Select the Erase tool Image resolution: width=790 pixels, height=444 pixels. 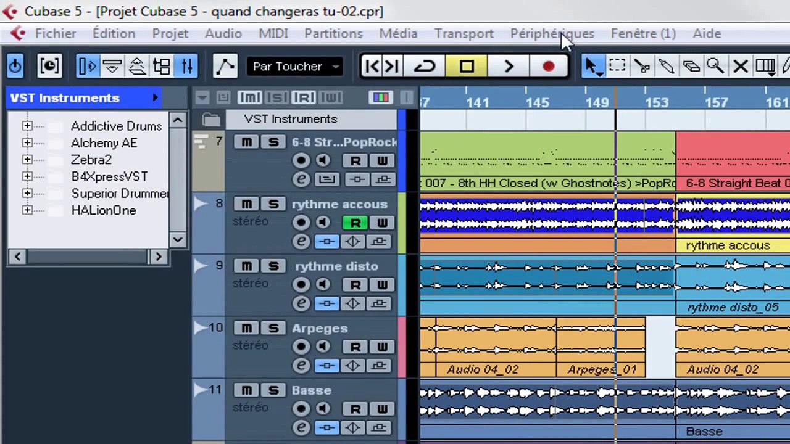[x=691, y=66]
